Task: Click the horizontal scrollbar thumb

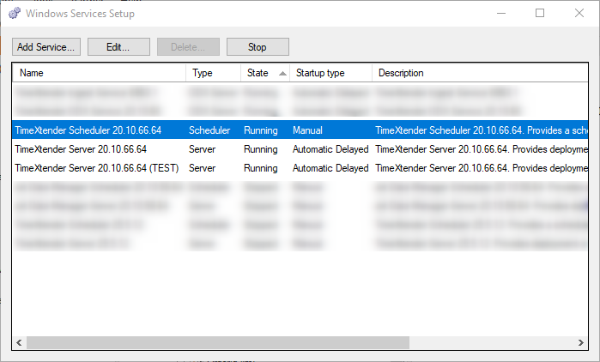Action: (218, 342)
